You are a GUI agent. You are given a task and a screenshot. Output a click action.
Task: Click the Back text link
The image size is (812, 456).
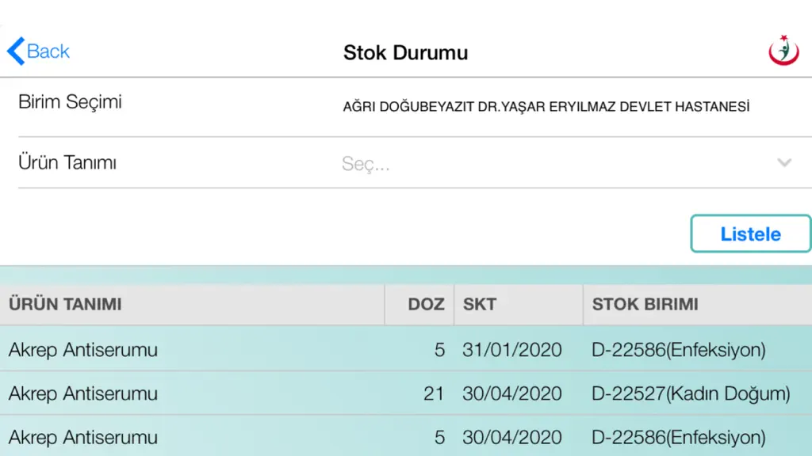[x=48, y=51]
